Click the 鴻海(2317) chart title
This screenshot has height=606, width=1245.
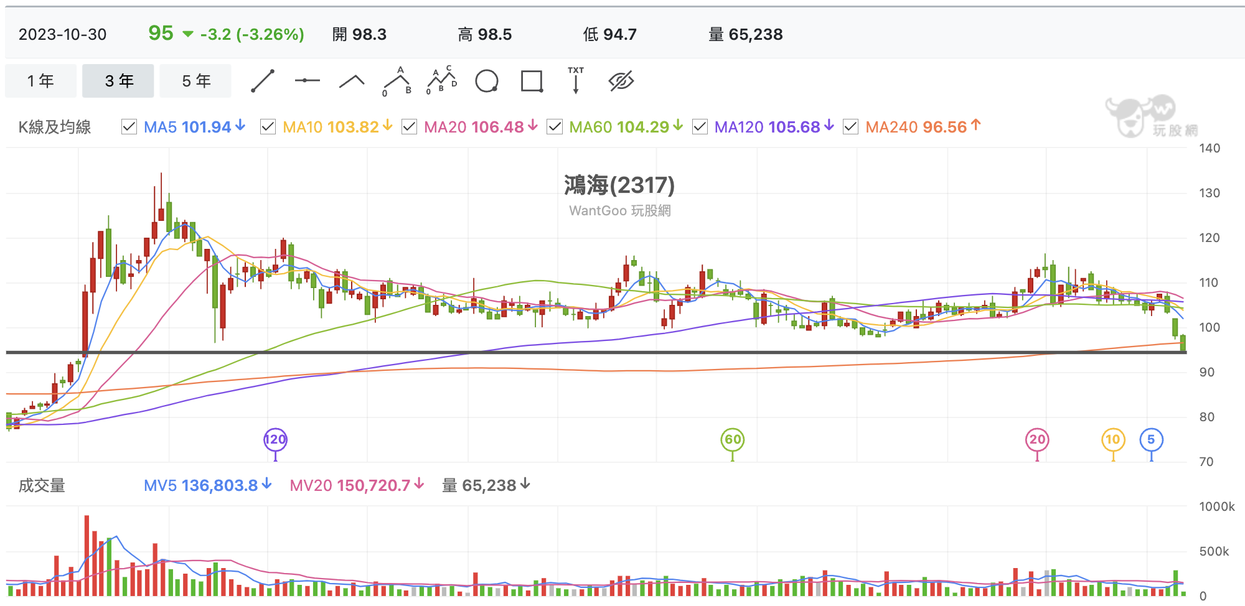(x=619, y=185)
